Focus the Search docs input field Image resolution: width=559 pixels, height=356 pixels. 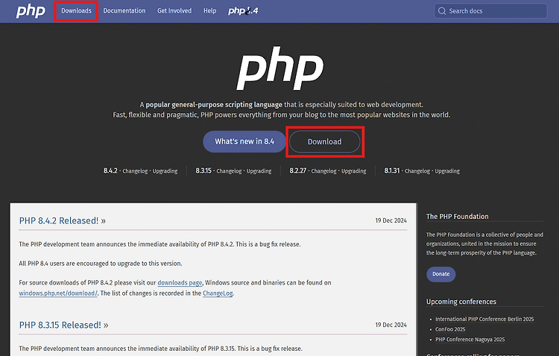coord(490,11)
